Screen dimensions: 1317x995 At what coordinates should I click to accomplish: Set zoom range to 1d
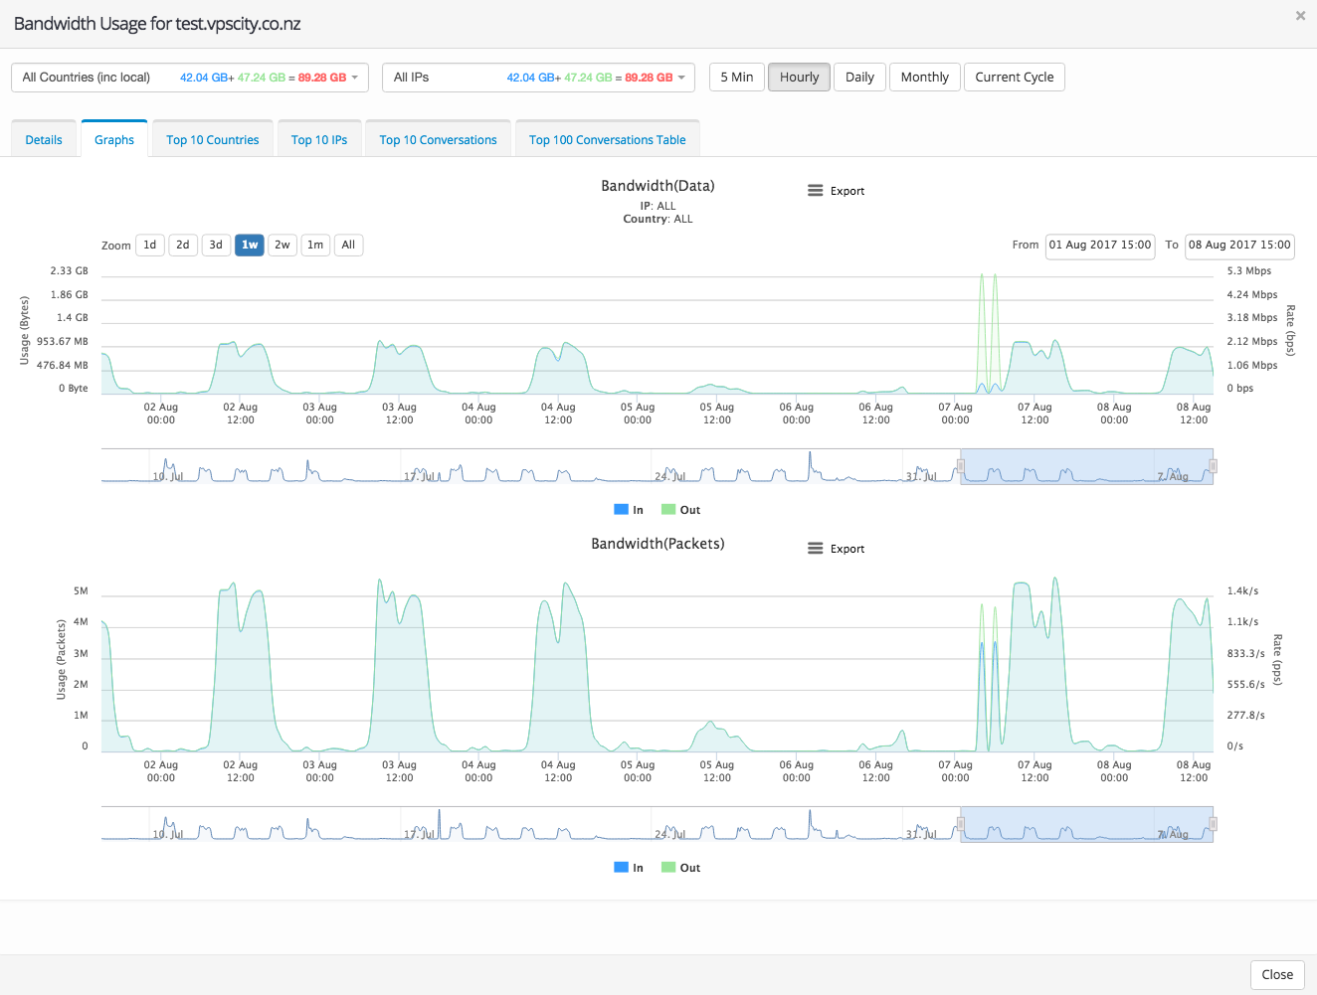pos(150,246)
